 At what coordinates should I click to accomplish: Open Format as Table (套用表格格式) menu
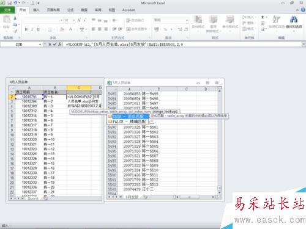click(213, 24)
